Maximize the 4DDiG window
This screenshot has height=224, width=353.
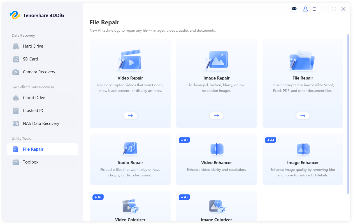point(334,9)
